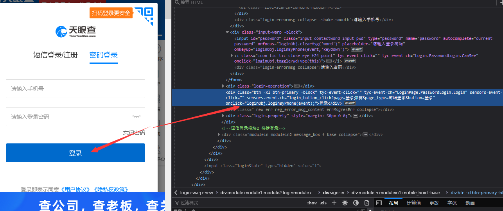Select div.modulein.modulein1.mobile_box breadcrumb
503x211 pixels.
click(397, 193)
